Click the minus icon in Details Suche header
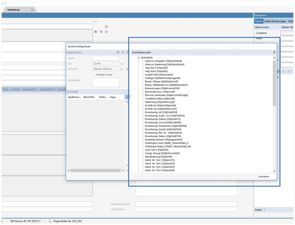The image size is (295, 225). click(123, 52)
